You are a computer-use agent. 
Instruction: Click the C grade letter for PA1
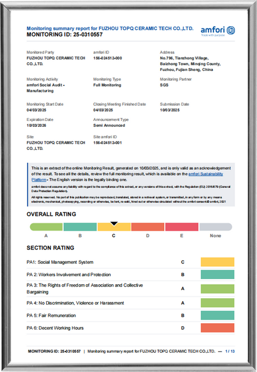tap(183, 262)
